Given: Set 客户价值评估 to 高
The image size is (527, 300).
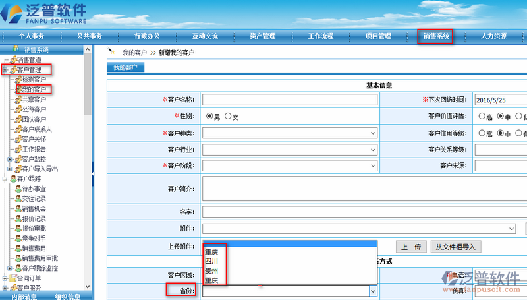Looking at the screenshot, I should pyautogui.click(x=482, y=117).
